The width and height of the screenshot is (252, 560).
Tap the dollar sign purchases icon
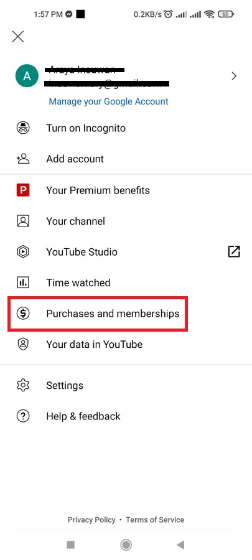point(23,314)
